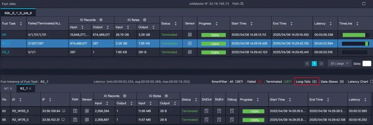Switch to the M1 instance tab

(x=7, y=88)
